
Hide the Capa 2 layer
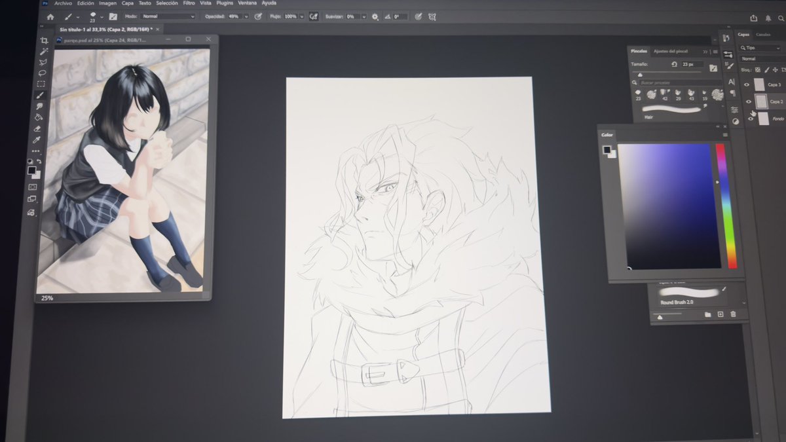point(749,101)
